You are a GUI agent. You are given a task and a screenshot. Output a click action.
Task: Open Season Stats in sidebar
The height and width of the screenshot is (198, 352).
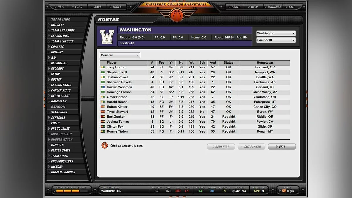click(x=61, y=85)
